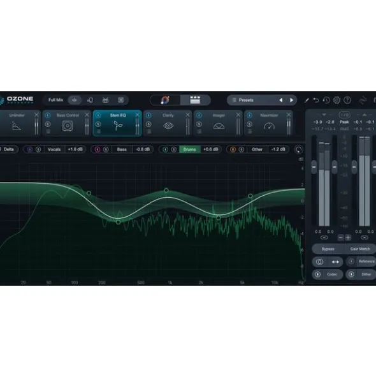Switch to the module chain grid view

(195, 100)
